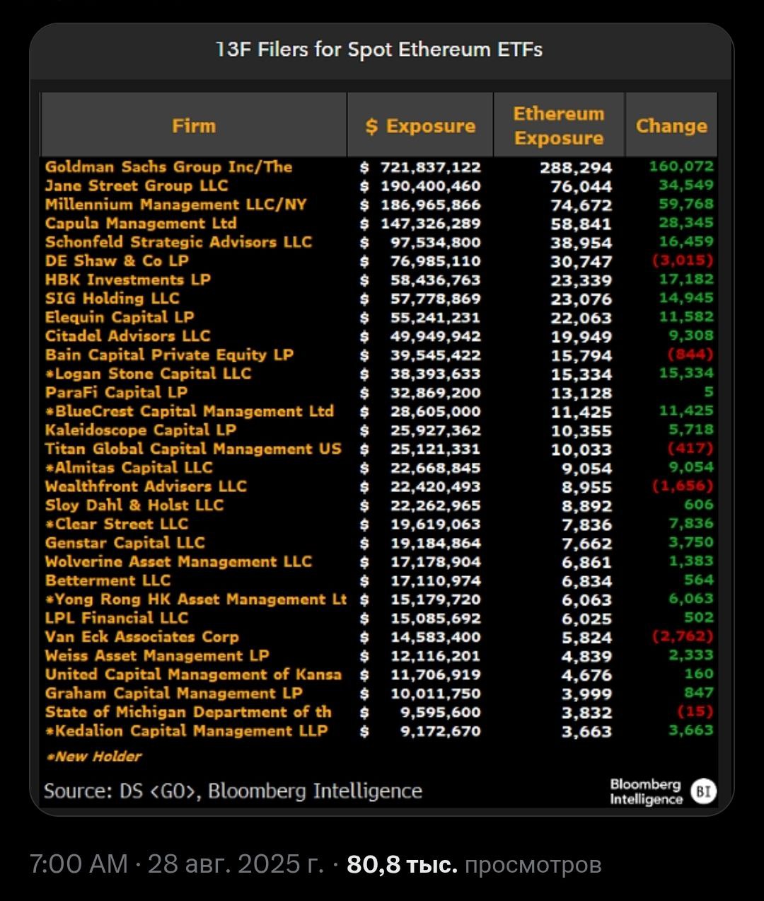Select 'Bain Capital Private Equity LP' firm name
Screen dimensions: 764x901
point(169,355)
